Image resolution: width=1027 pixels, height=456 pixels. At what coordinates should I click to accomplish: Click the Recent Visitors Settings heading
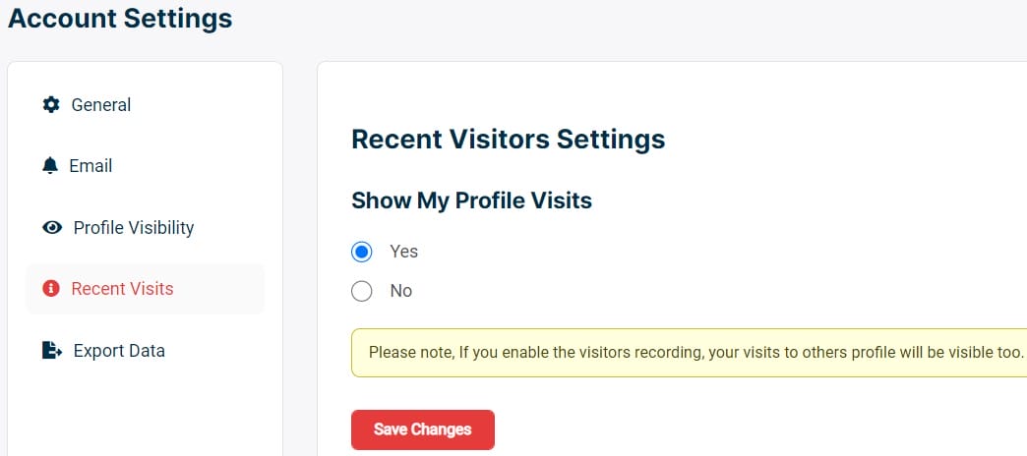508,139
